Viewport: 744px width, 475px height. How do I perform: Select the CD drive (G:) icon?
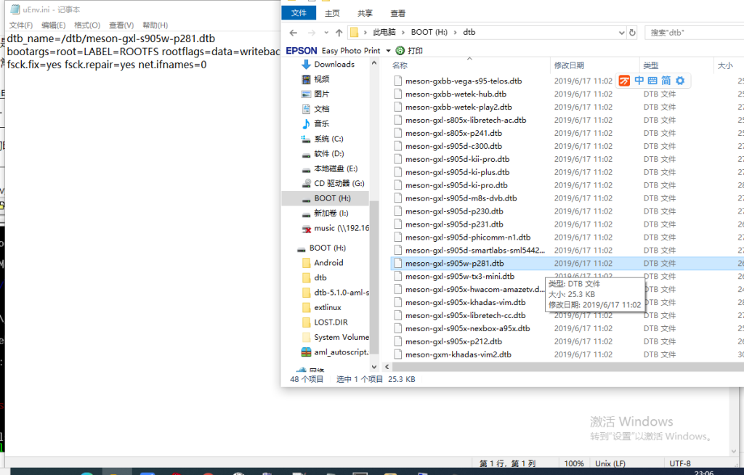(306, 184)
